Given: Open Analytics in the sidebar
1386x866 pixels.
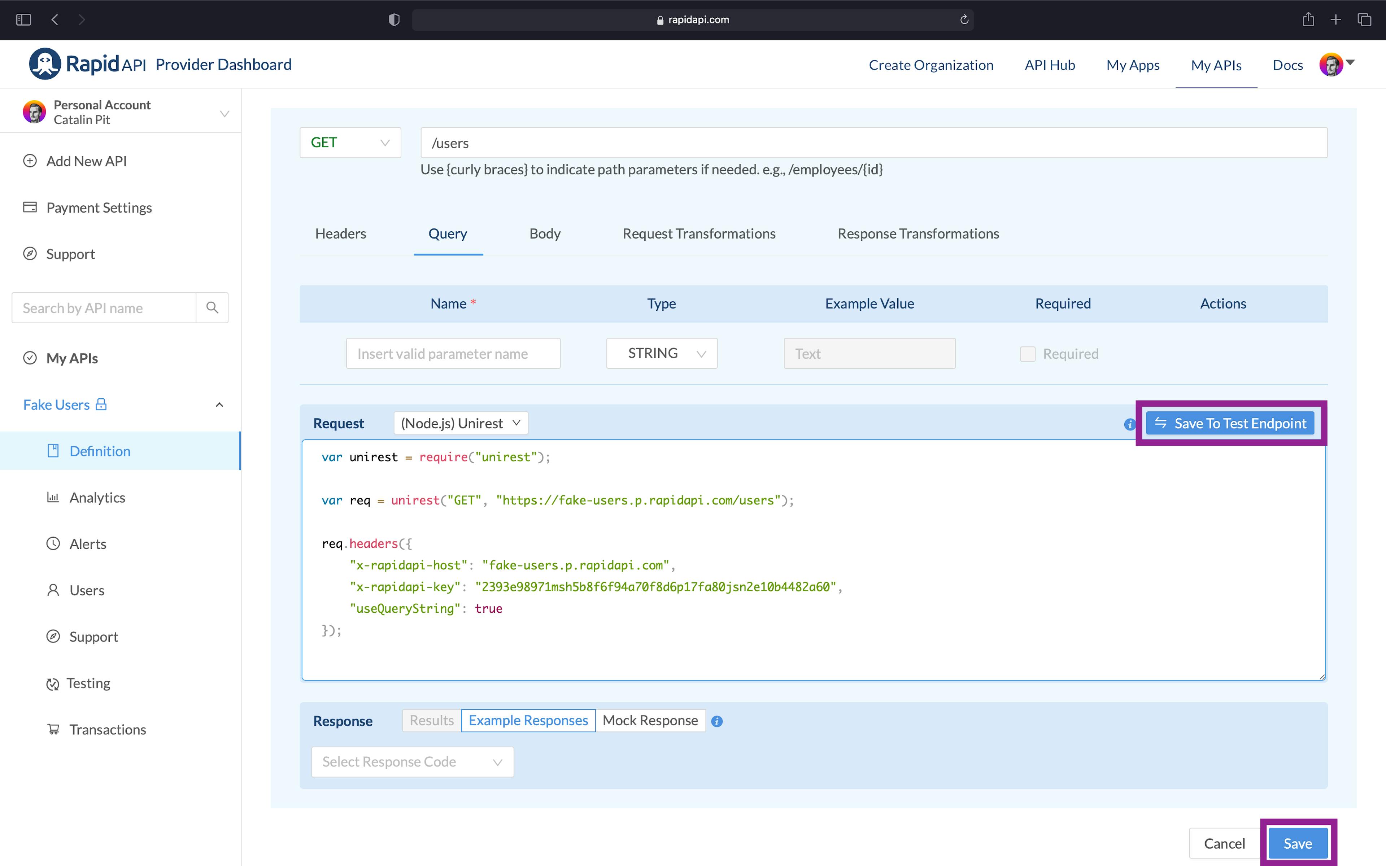Looking at the screenshot, I should (97, 497).
